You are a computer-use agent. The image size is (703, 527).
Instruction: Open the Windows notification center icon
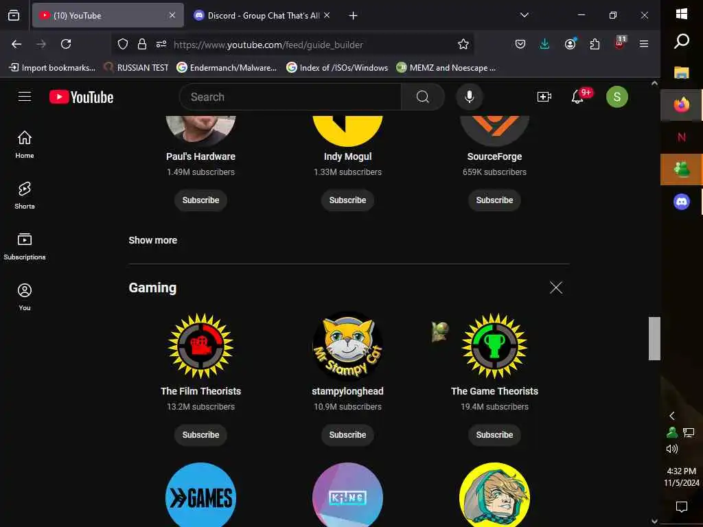tap(682, 507)
